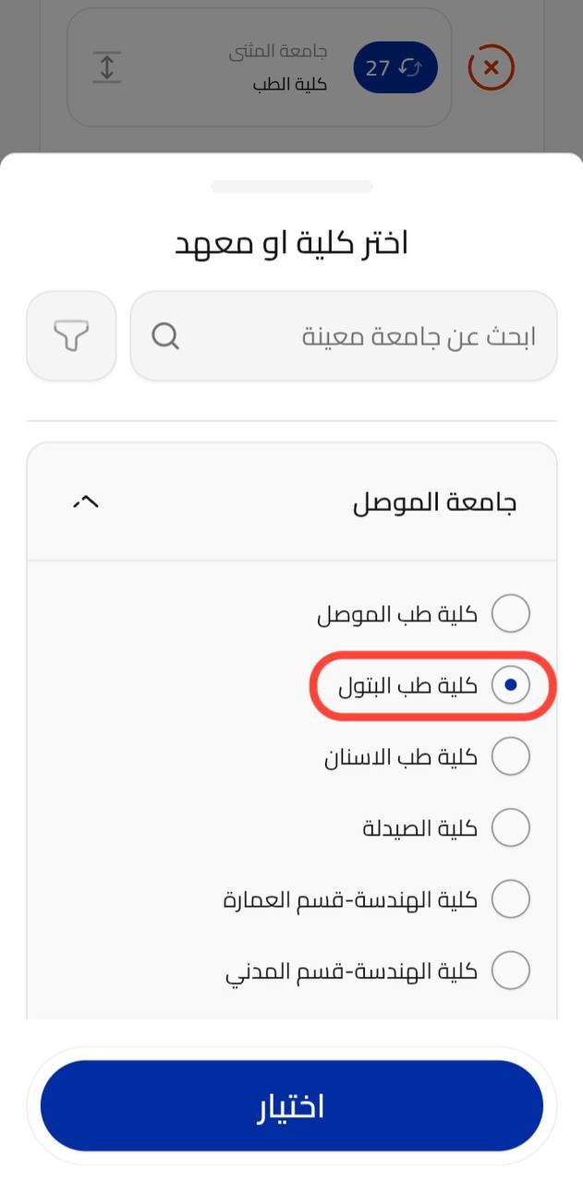The width and height of the screenshot is (583, 1182).
Task: Click the vertical resize arrows next to جامعة المثنى
Action: (x=106, y=66)
